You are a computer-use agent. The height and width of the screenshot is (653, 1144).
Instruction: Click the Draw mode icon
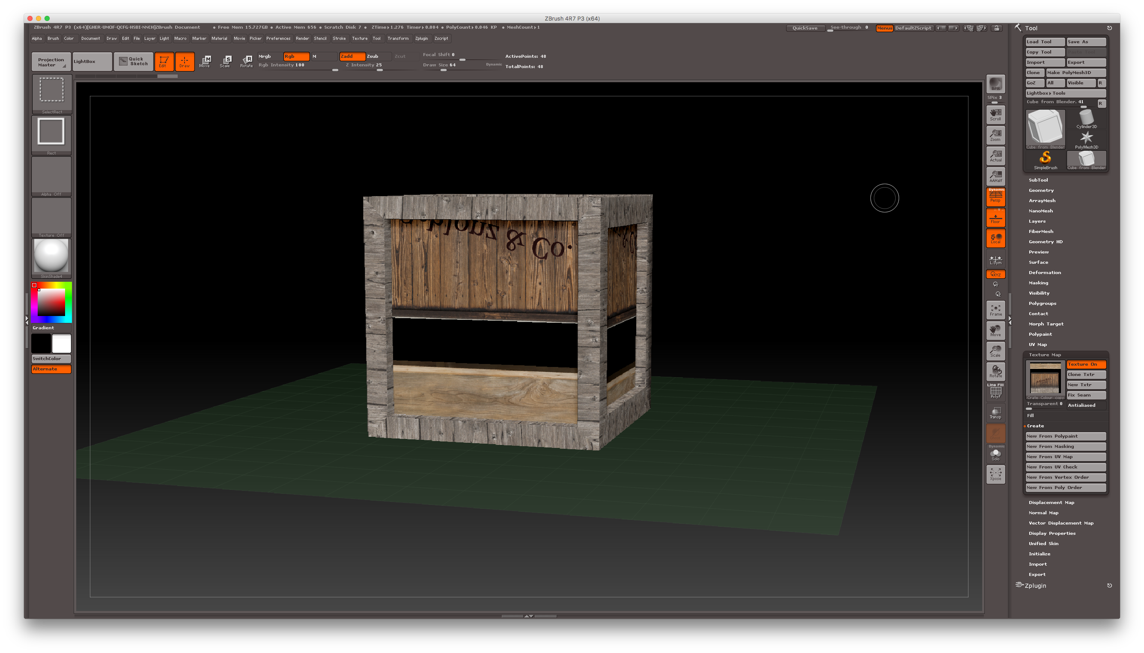point(185,61)
